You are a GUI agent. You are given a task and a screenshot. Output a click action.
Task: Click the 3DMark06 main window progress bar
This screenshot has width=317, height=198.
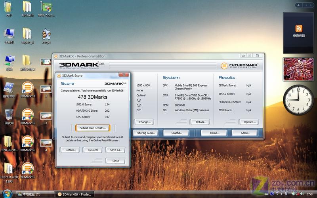pos(163,66)
